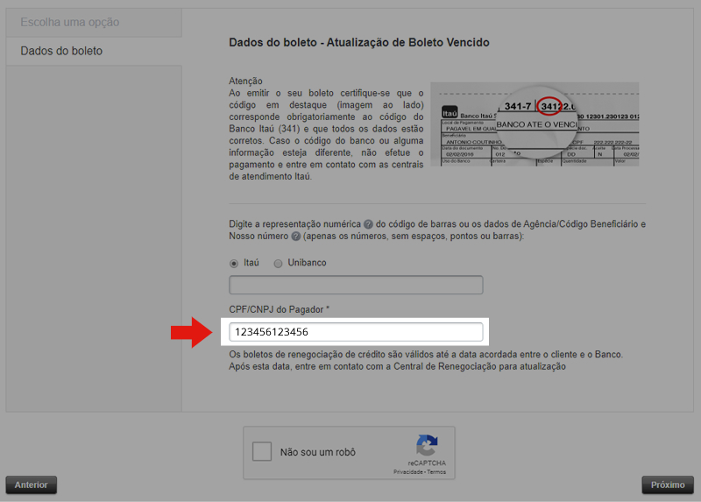Screen dimensions: 701x502
Task: Click the "CPF/CNPJ do Pagador *" label
Action: click(279, 309)
